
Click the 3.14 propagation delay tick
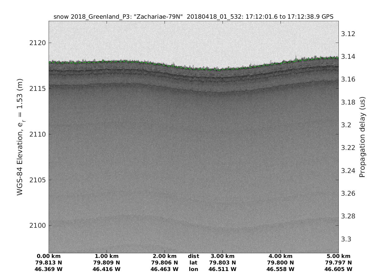click(x=348, y=56)
